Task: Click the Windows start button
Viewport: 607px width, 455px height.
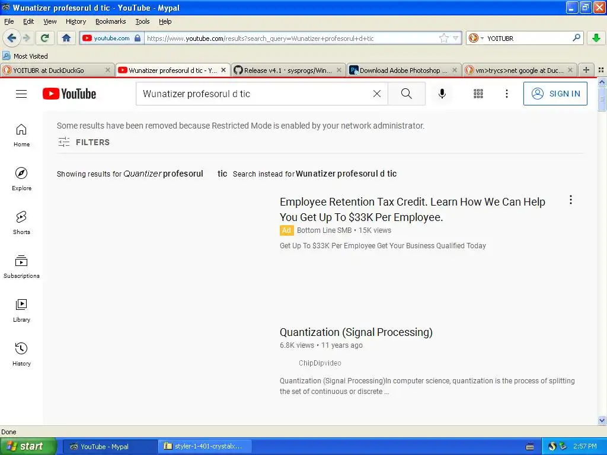Action: pos(28,447)
